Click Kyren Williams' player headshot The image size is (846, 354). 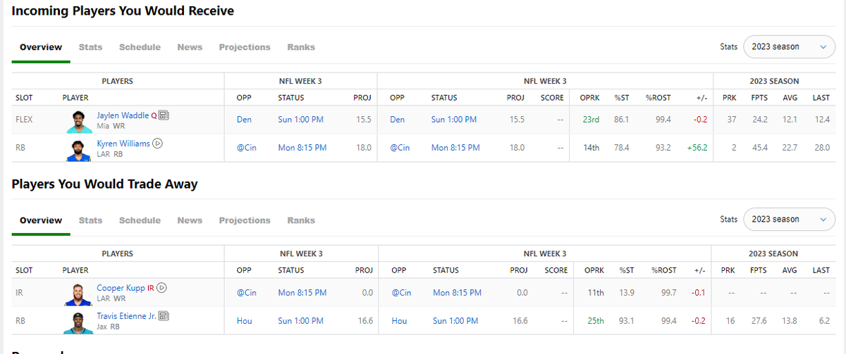pos(80,148)
